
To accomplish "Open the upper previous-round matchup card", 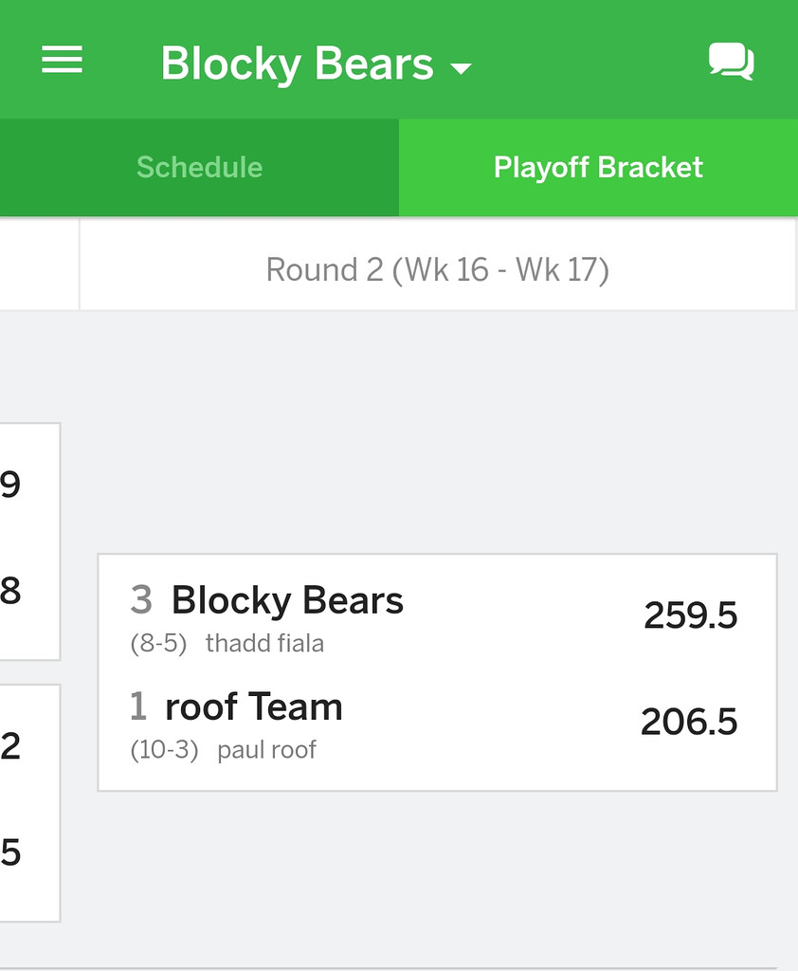I will pyautogui.click(x=28, y=540).
